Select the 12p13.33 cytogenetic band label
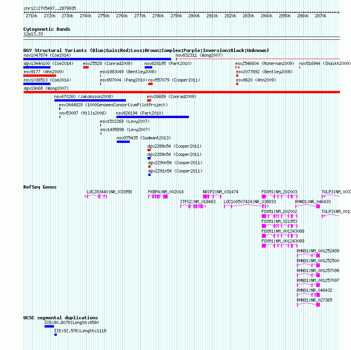351x350 pixels. [x=33, y=34]
